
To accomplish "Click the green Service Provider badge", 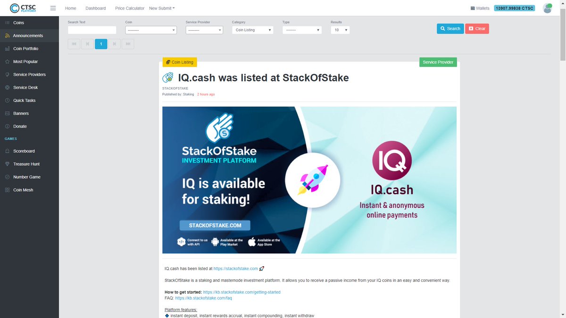I will point(438,62).
